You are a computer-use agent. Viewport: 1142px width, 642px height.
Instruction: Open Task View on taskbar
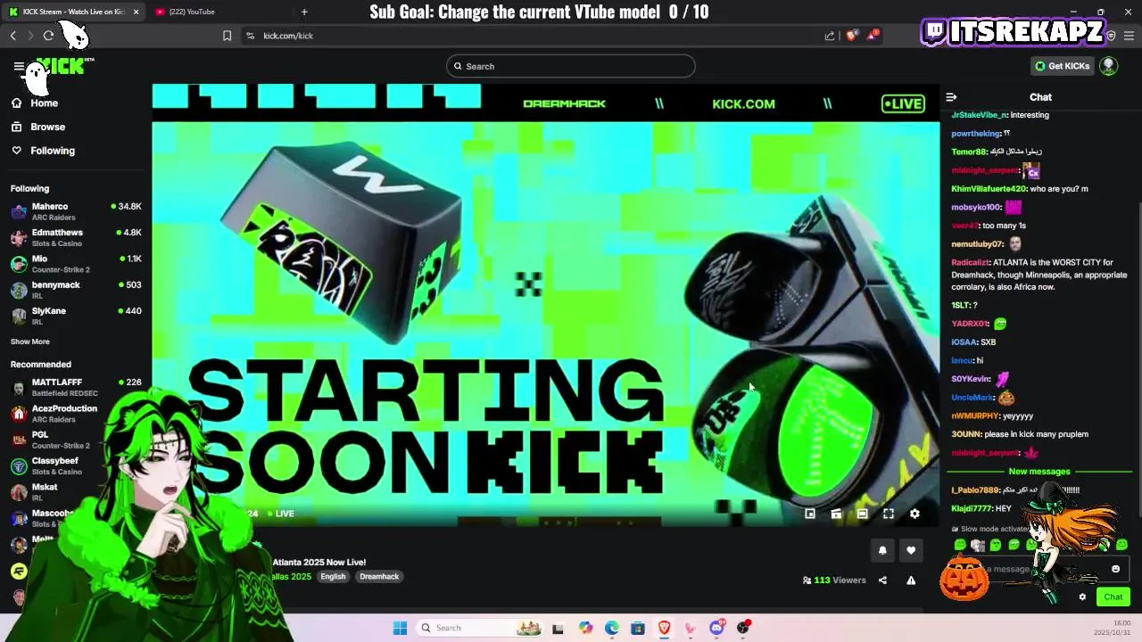pyautogui.click(x=558, y=628)
